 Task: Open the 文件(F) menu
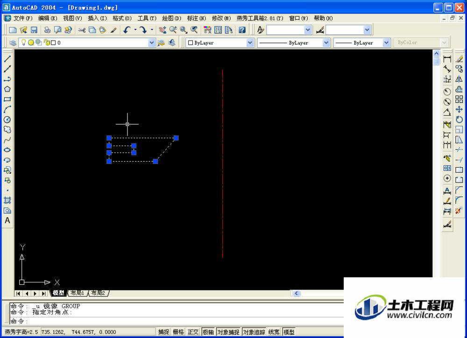point(23,18)
